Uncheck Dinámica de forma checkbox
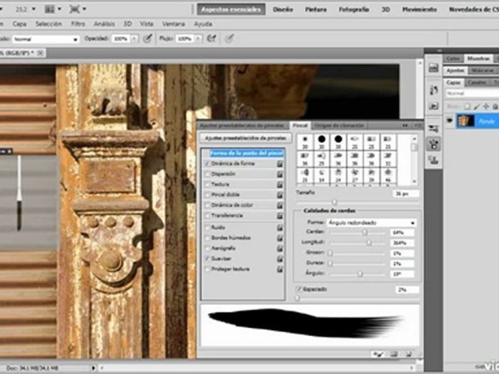This screenshot has height=374, width=499. (x=207, y=164)
